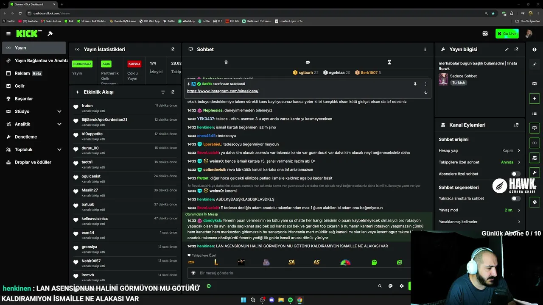The height and width of the screenshot is (305, 543).
Task: Open the user profile avatar menu
Action: pyautogui.click(x=529, y=33)
